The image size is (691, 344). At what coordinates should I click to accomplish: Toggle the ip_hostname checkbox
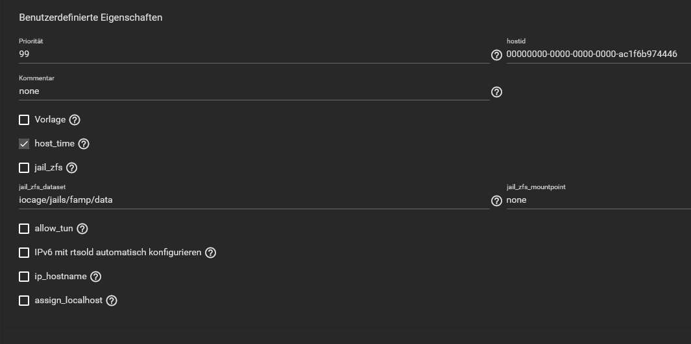click(24, 276)
